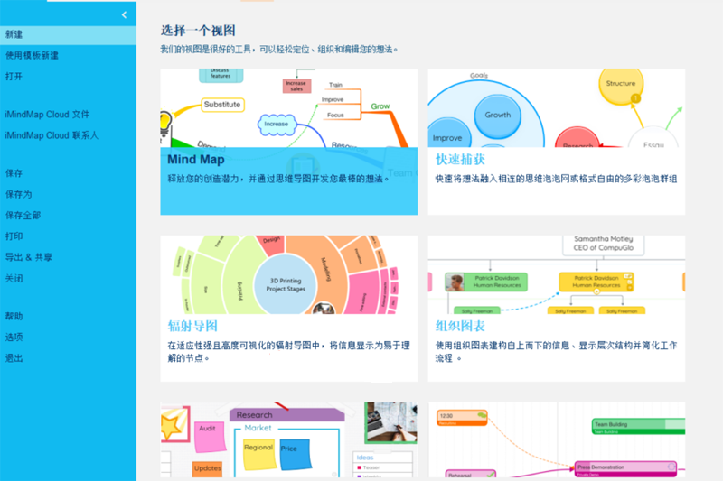Click 打印 in the sidebar
The height and width of the screenshot is (481, 723).
point(68,236)
